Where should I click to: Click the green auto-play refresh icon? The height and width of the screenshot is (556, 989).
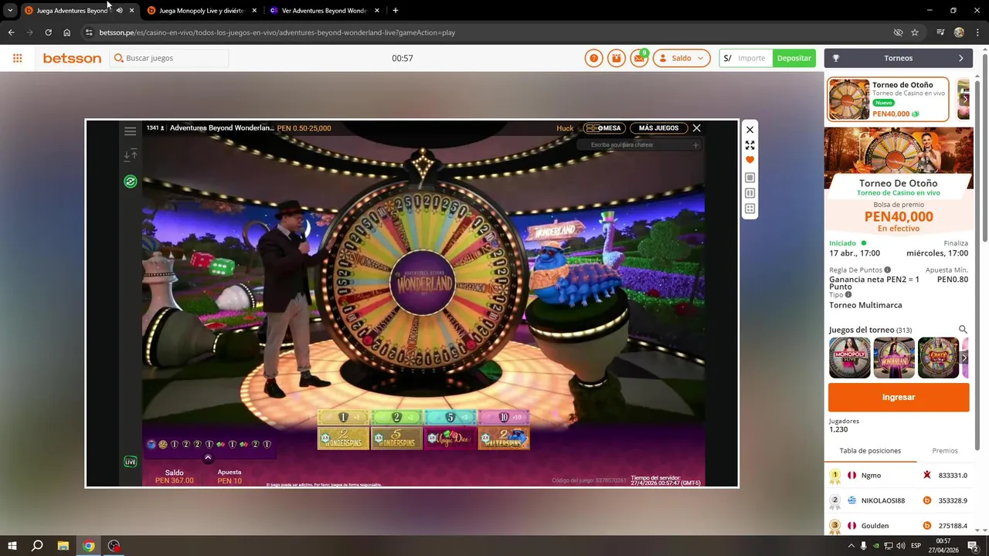click(130, 181)
